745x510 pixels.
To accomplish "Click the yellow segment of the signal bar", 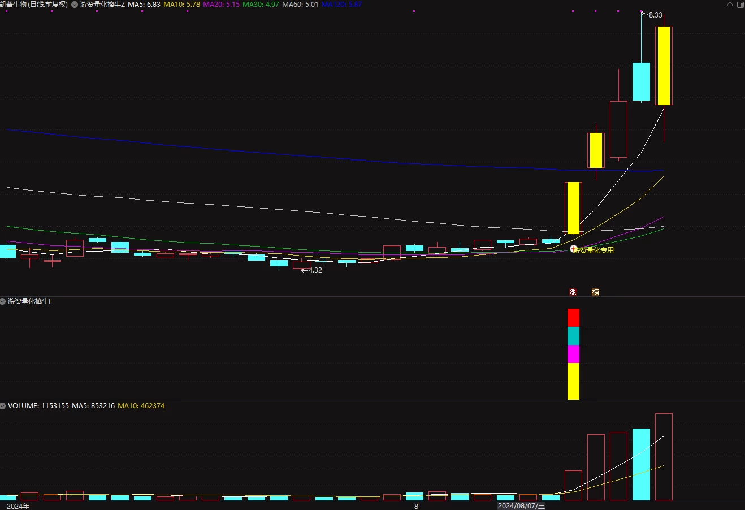I will (x=573, y=381).
